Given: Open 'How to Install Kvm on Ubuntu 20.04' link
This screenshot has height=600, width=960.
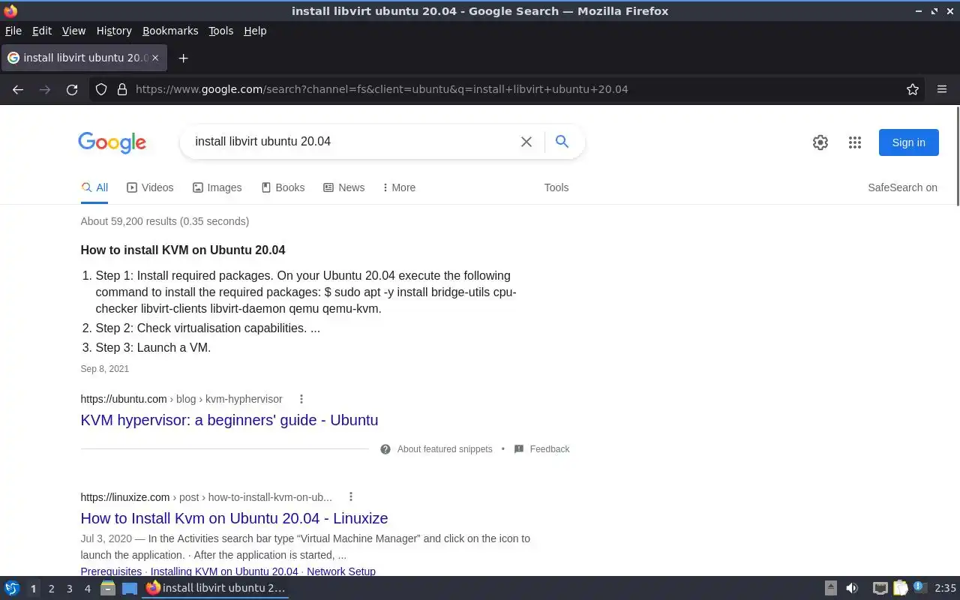Looking at the screenshot, I should pos(234,518).
